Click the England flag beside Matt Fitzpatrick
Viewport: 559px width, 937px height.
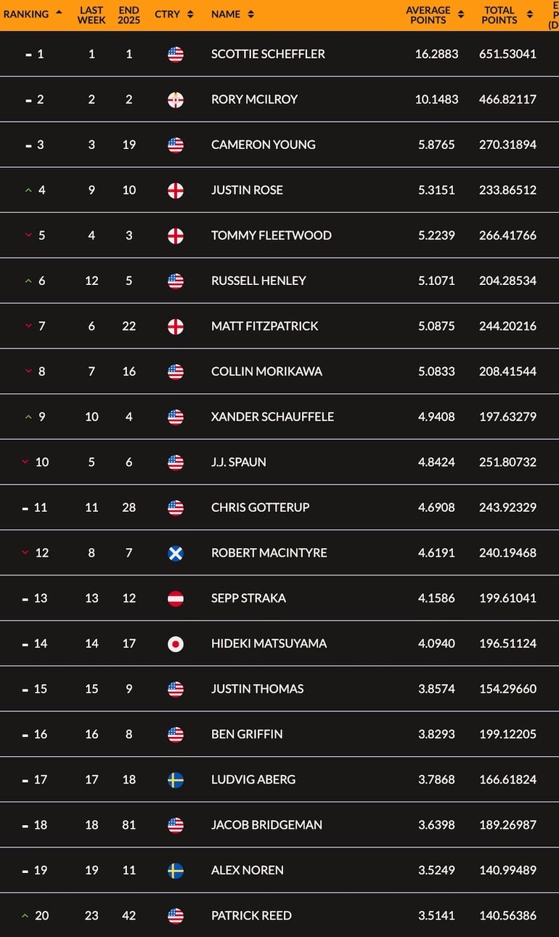(x=176, y=326)
